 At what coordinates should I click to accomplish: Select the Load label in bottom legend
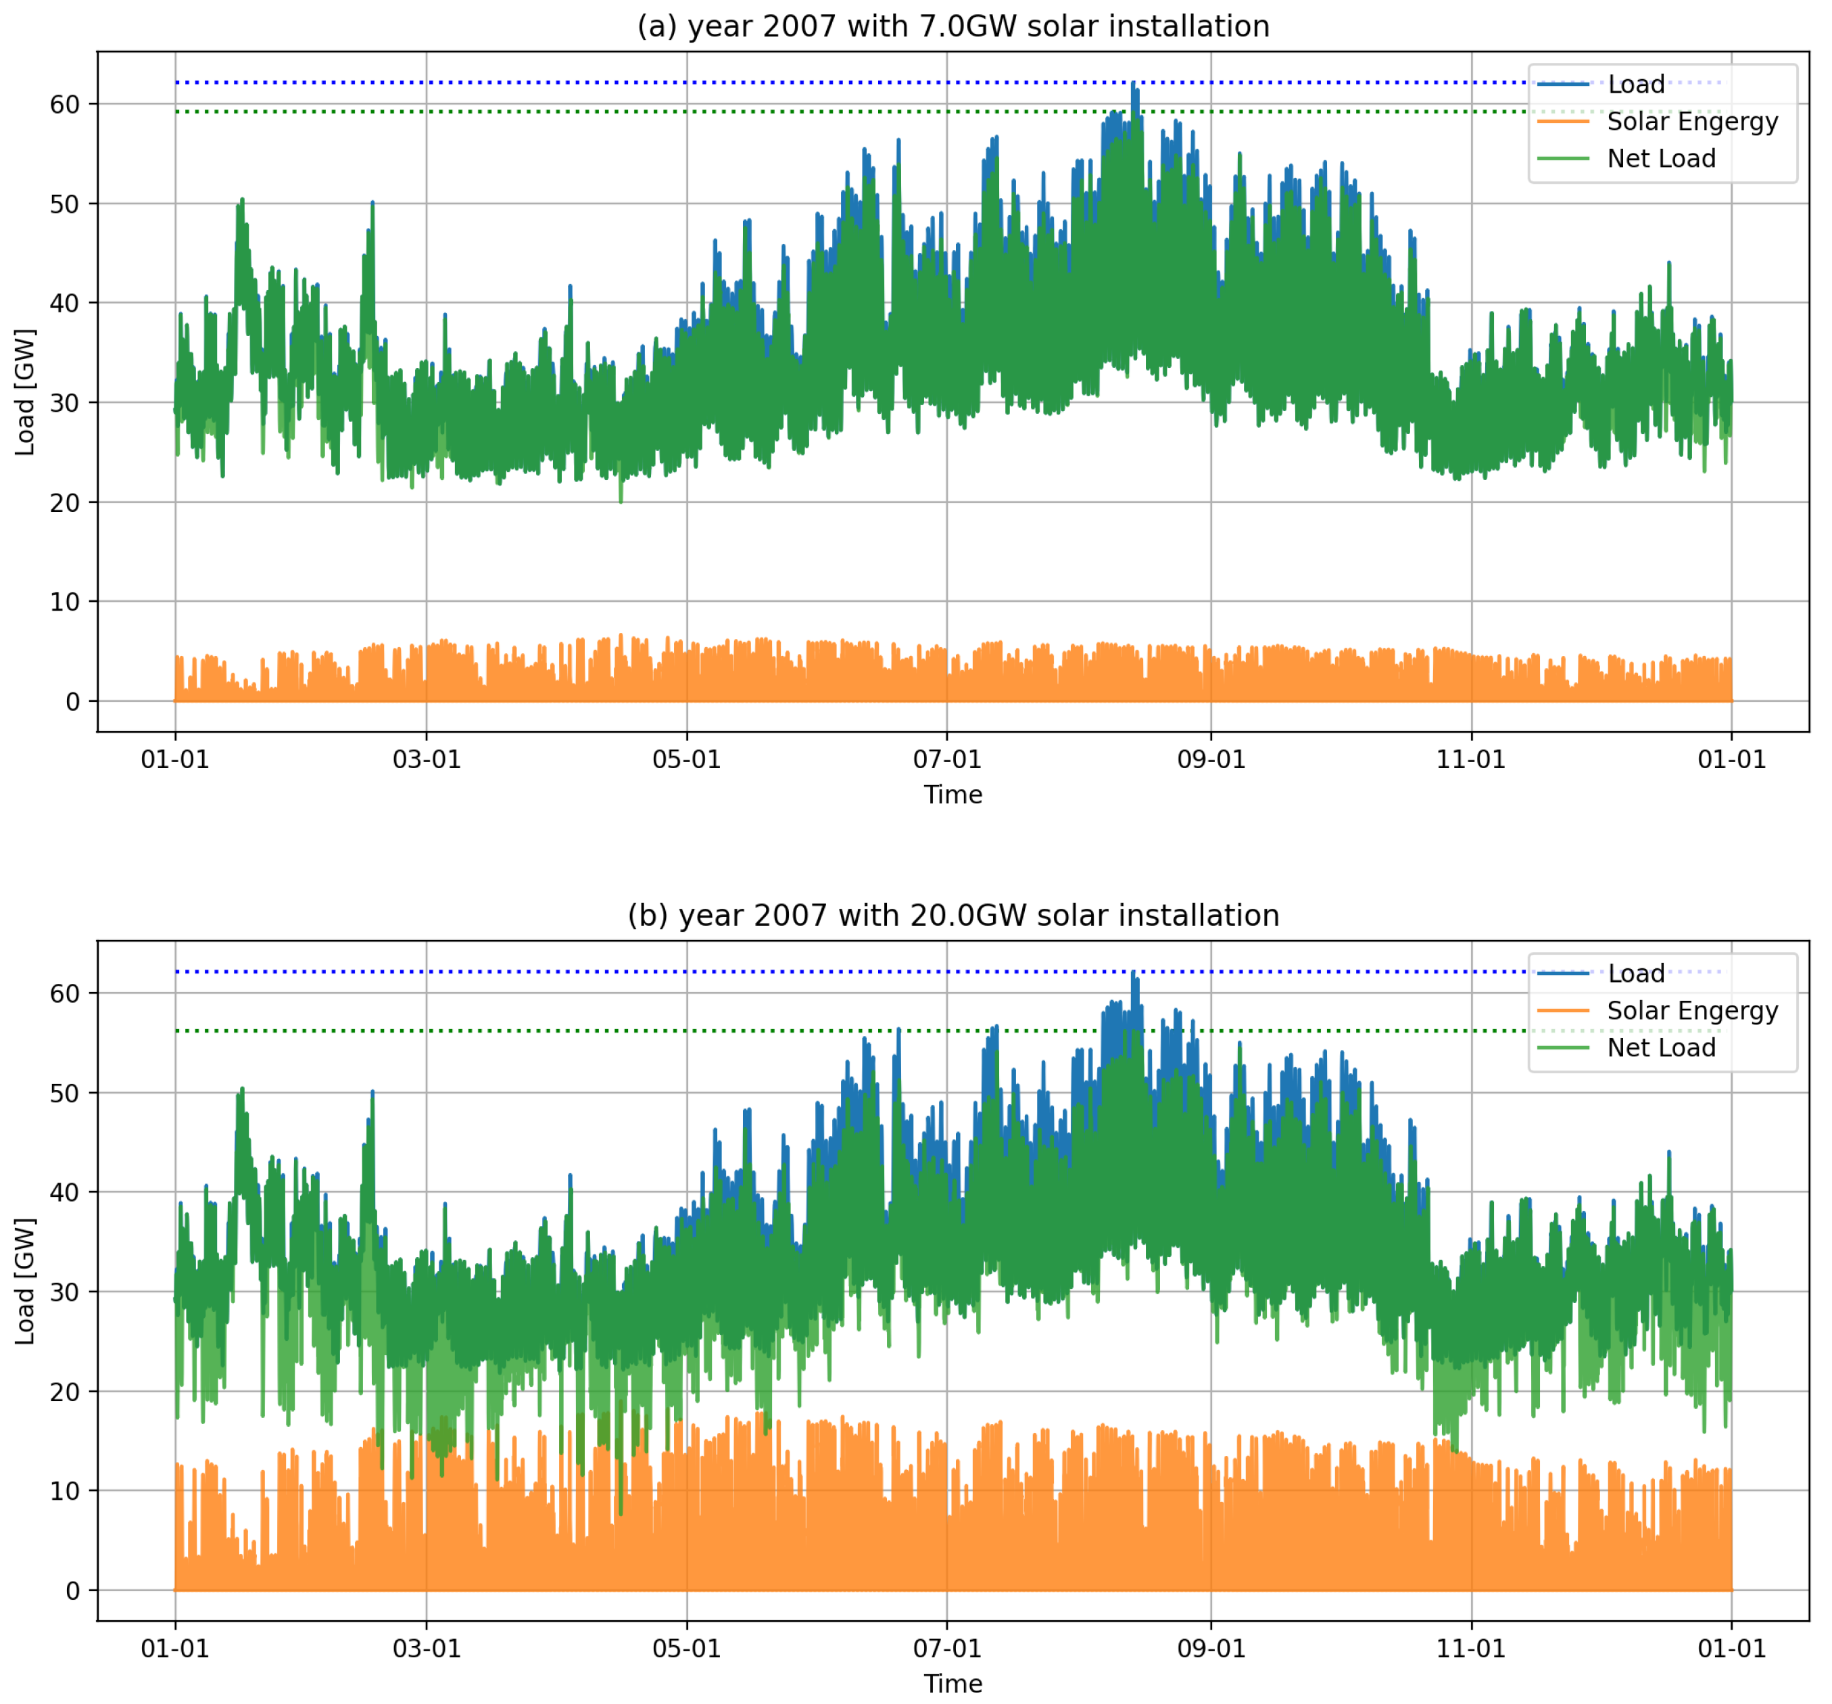(1636, 974)
